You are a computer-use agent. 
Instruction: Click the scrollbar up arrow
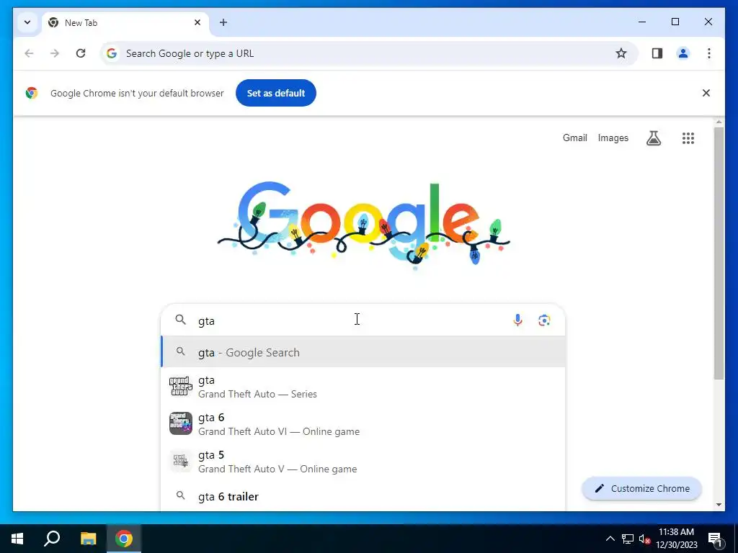point(719,122)
